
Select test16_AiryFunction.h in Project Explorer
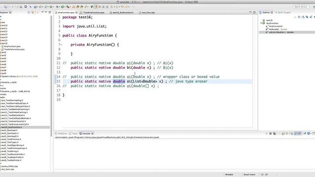[12, 127]
